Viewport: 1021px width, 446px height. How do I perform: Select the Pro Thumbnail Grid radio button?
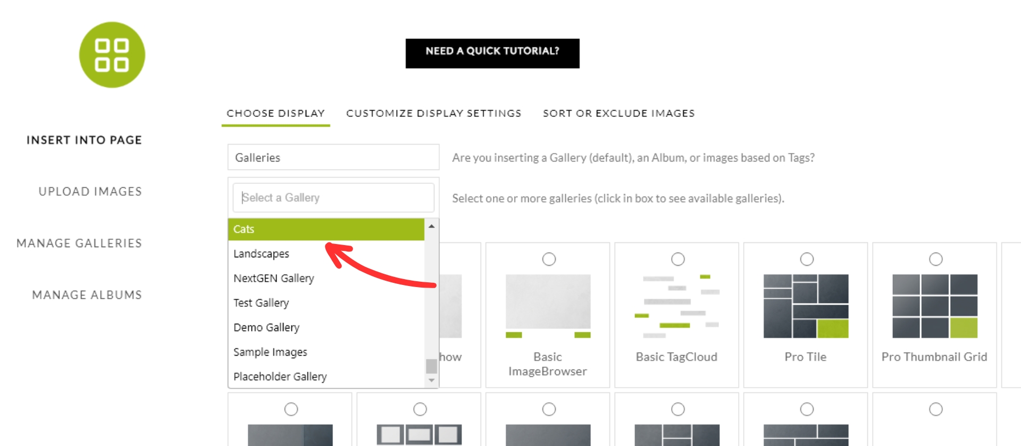coord(935,259)
